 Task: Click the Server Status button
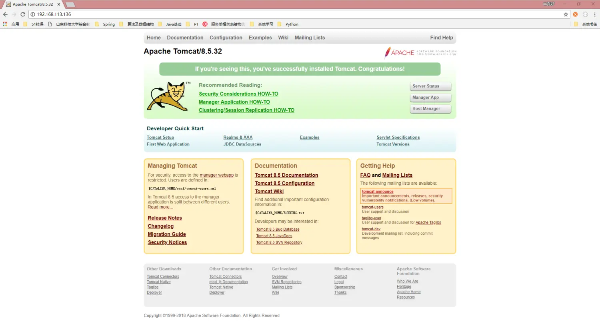click(x=430, y=86)
